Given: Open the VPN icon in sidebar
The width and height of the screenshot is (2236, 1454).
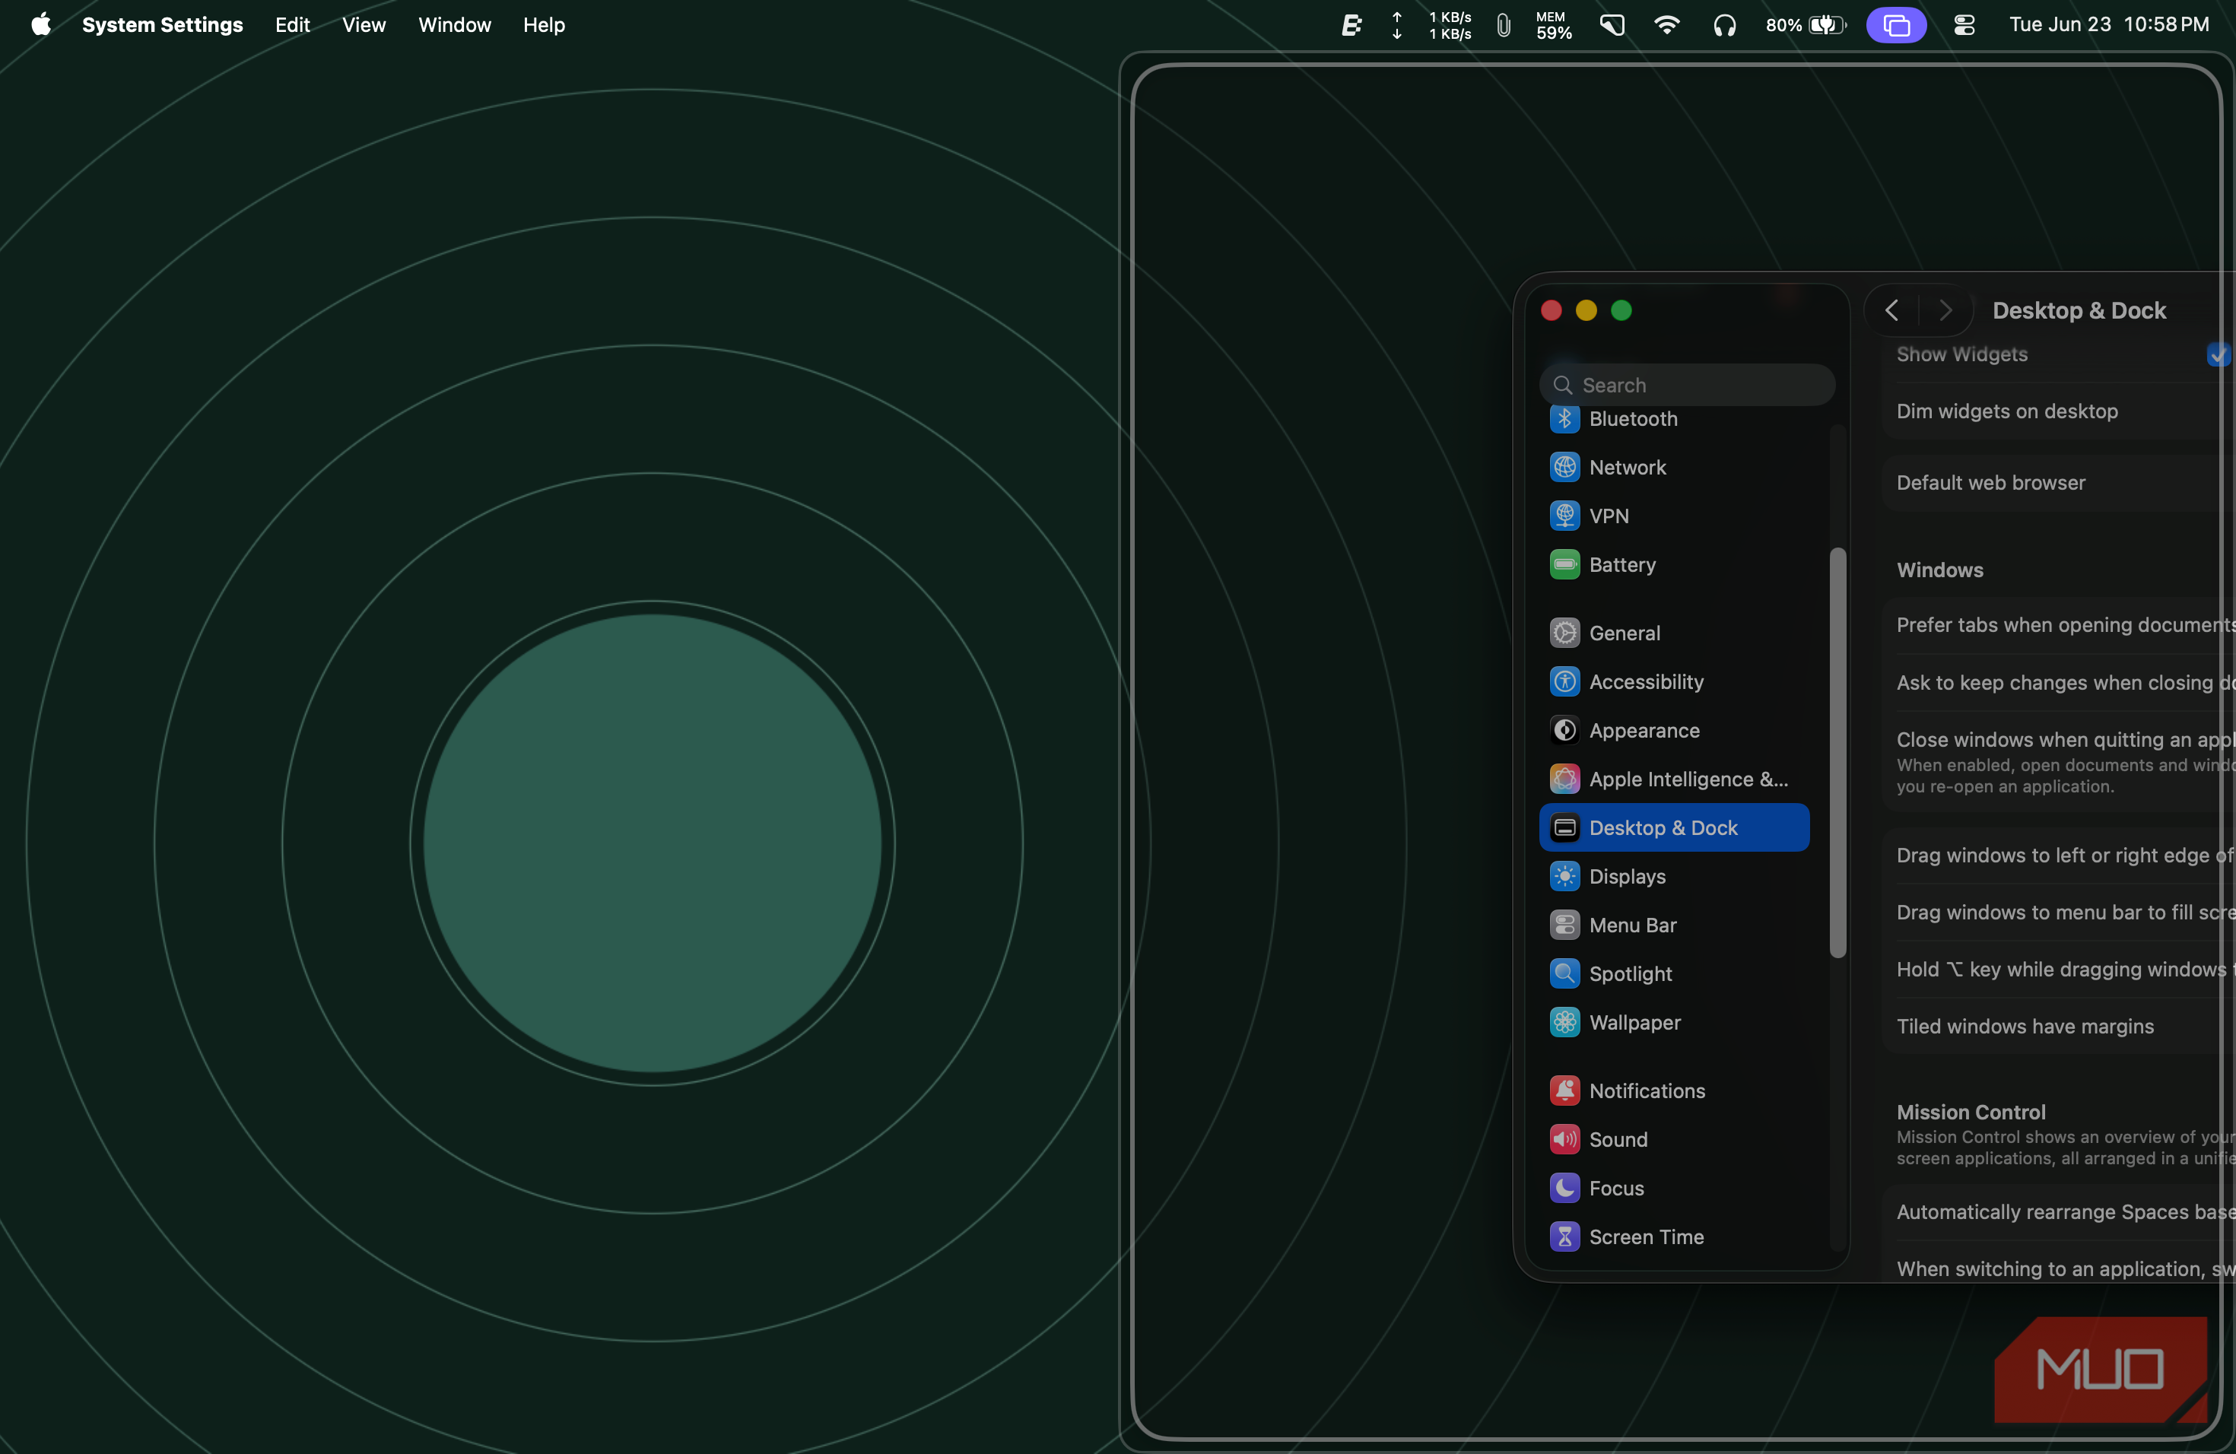Looking at the screenshot, I should click(1564, 516).
